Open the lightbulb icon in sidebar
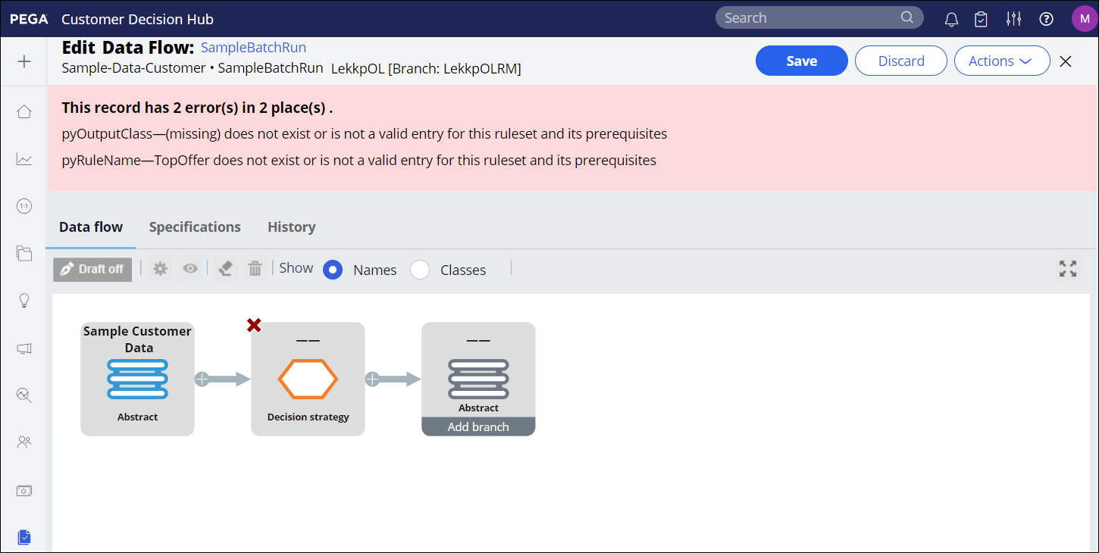1099x553 pixels. pos(24,301)
